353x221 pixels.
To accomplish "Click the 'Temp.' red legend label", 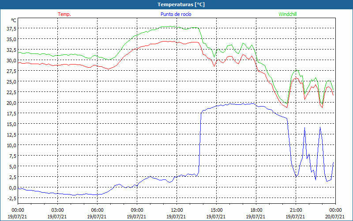I will (64, 14).
